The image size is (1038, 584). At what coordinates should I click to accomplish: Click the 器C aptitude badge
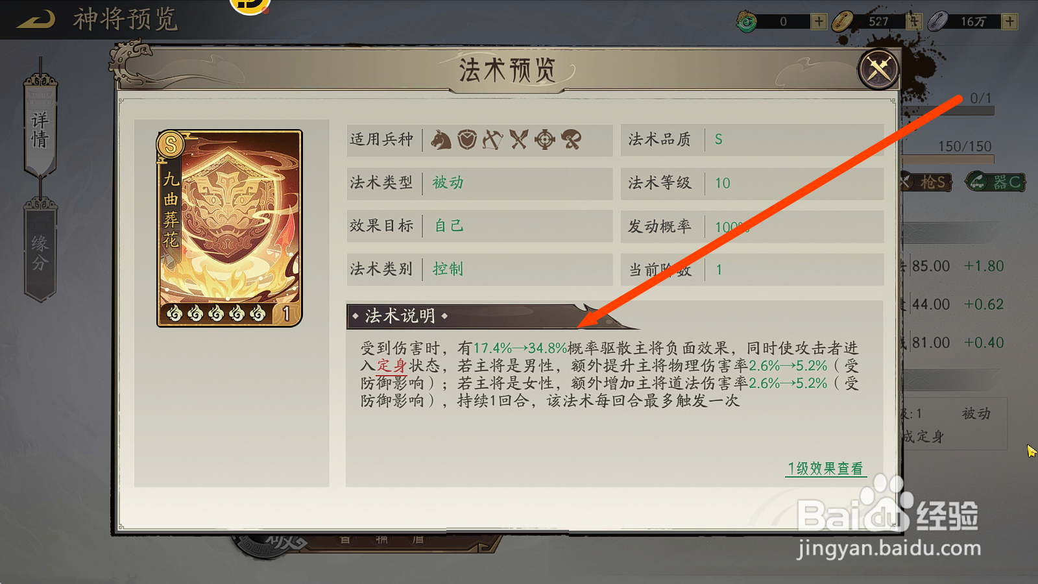coord(996,182)
